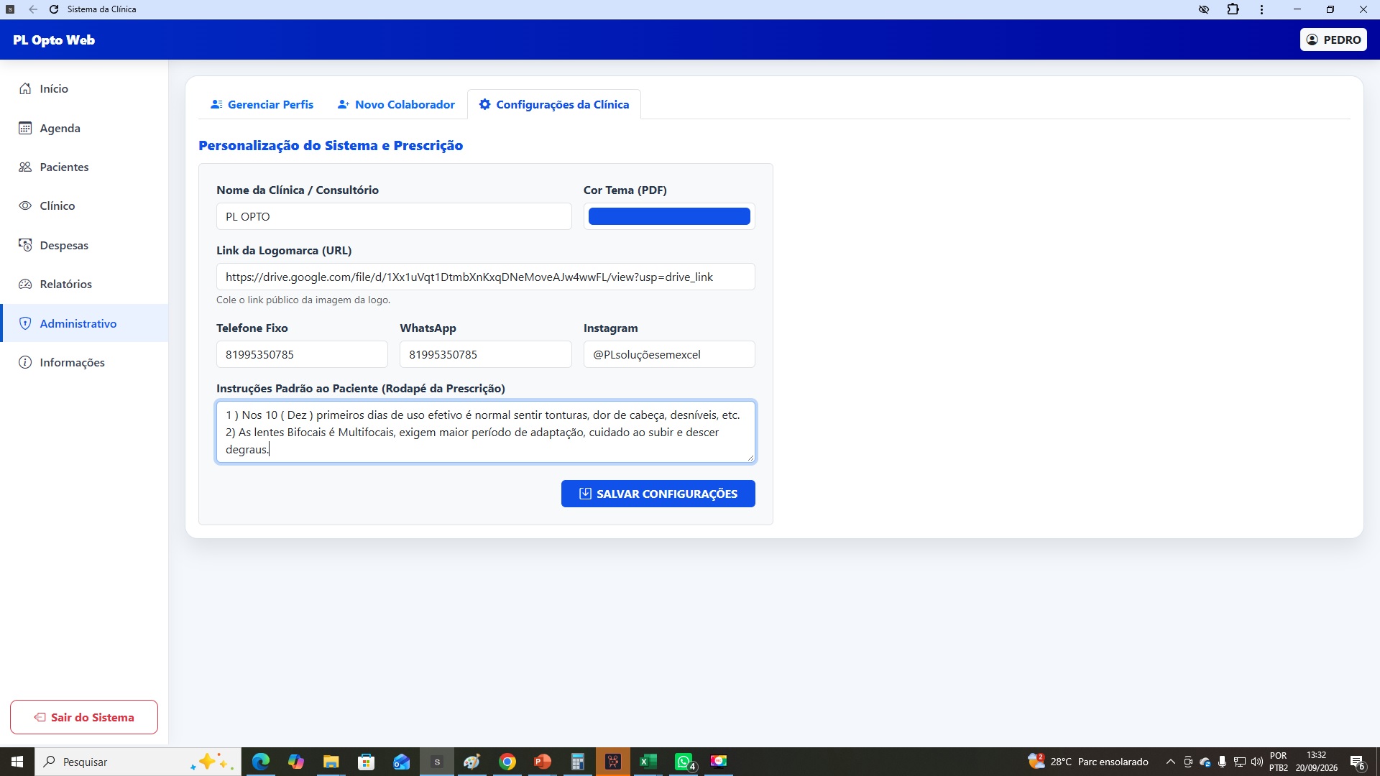
Task: Show hidden system tray icons
Action: click(1170, 762)
